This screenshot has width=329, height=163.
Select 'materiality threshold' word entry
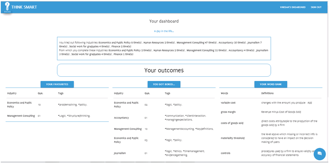[x=232, y=138]
